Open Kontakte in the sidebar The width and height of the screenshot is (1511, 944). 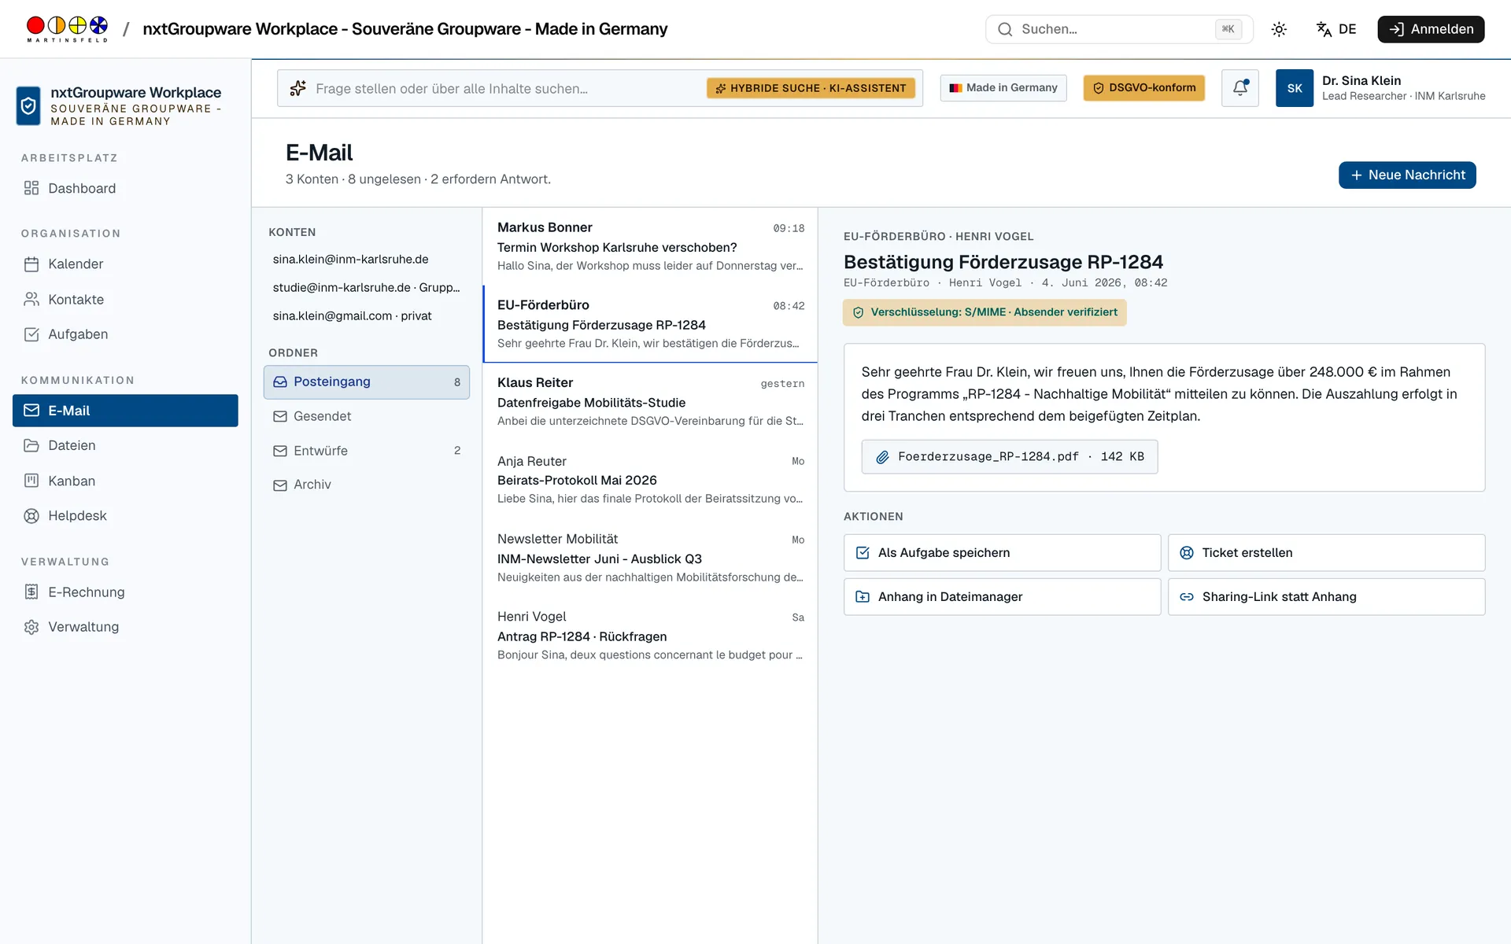(x=125, y=299)
